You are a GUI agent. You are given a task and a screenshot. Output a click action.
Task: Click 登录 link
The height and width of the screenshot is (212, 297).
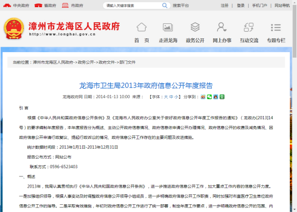click(x=240, y=6)
